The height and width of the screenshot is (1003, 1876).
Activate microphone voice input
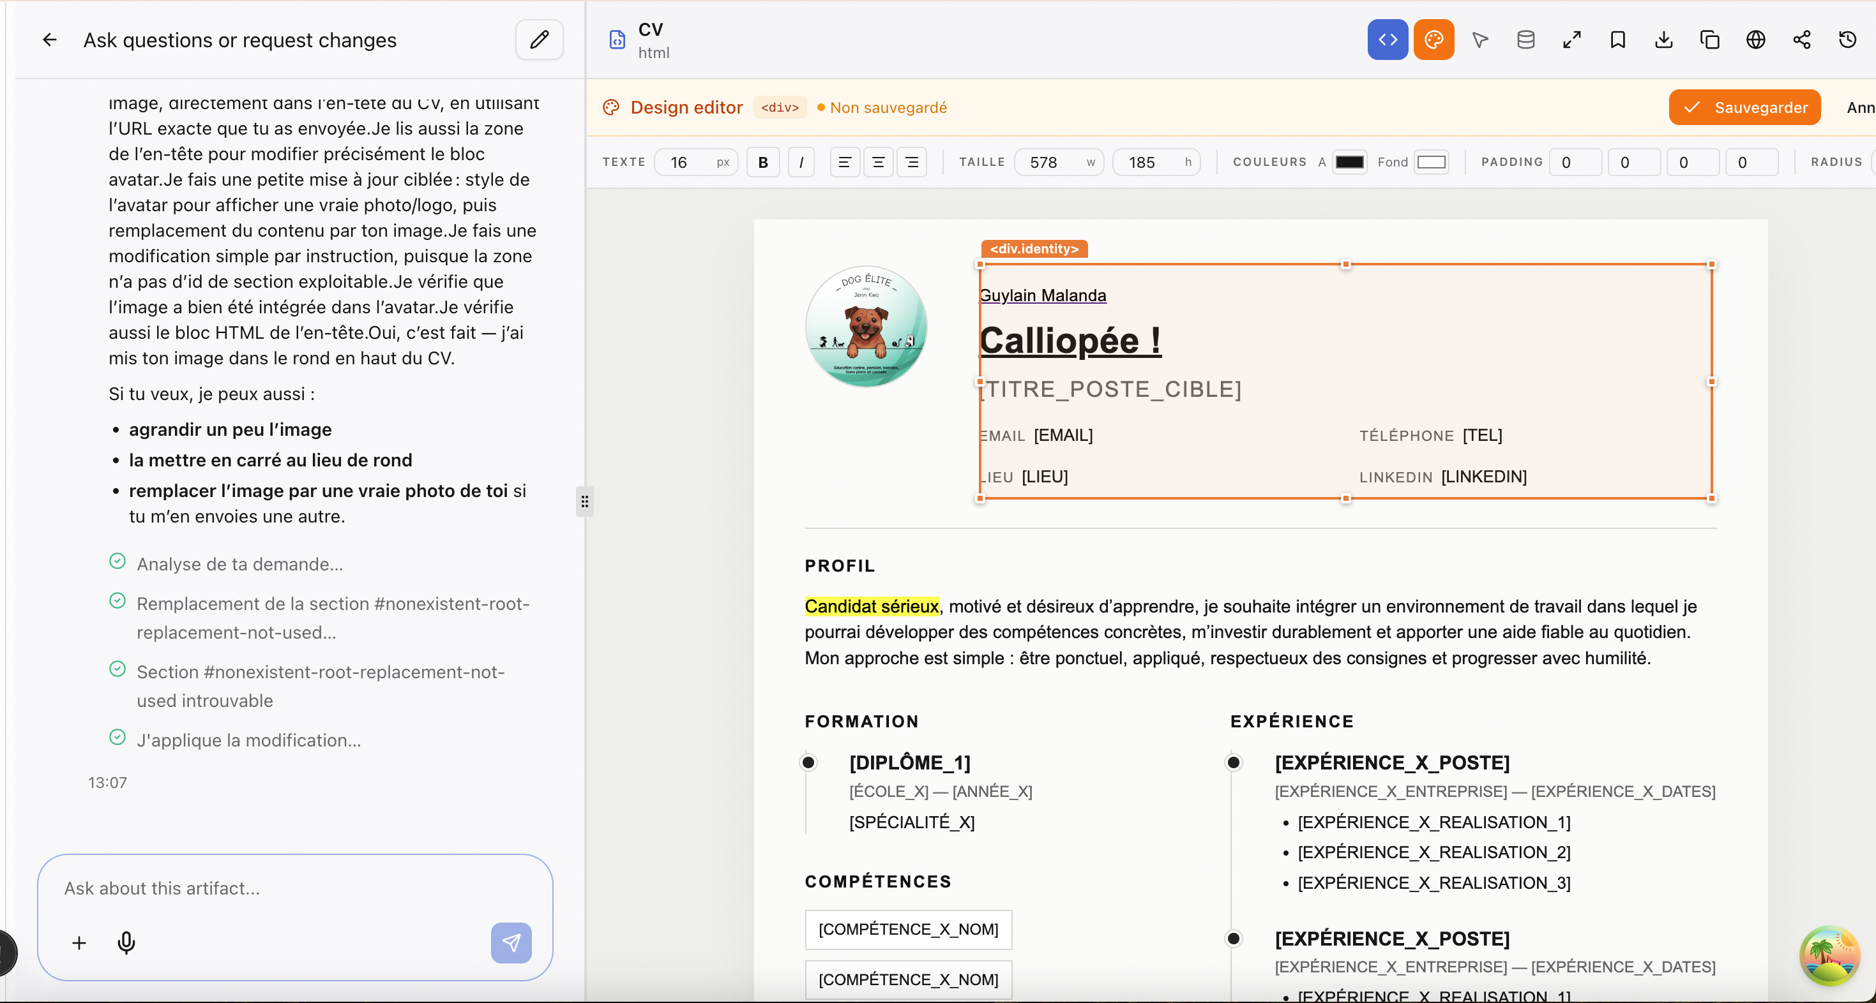click(x=126, y=942)
